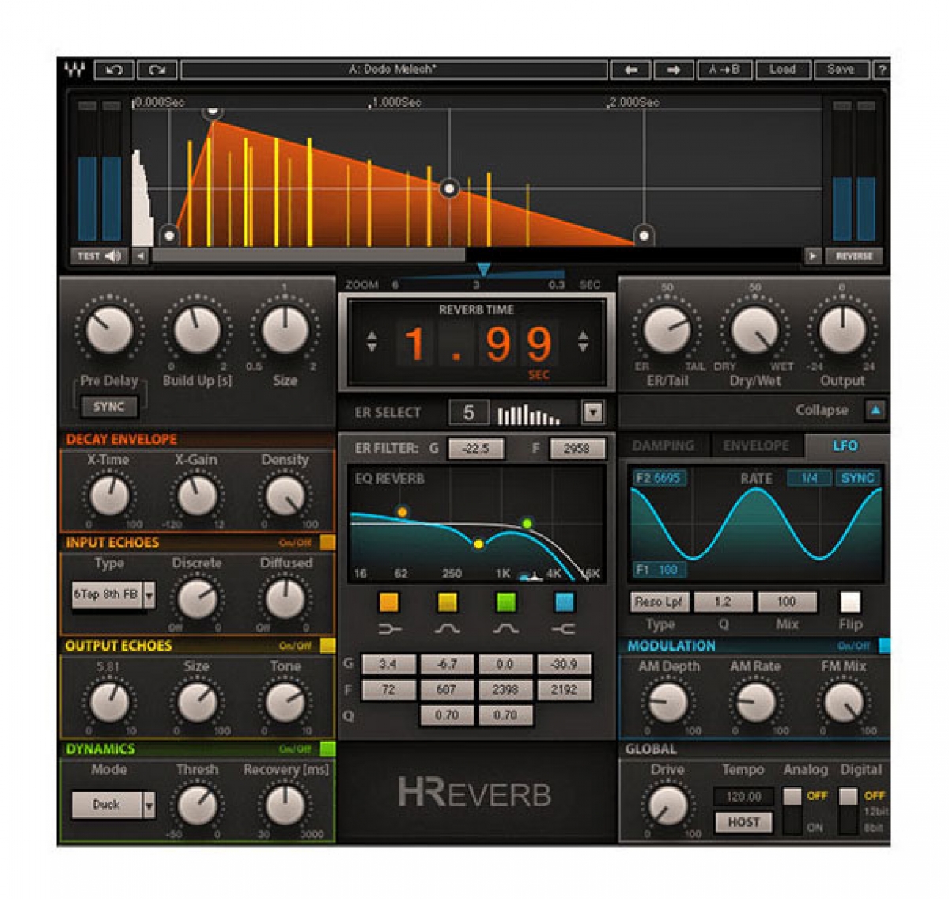Click the Pre Delay knob
The image size is (949, 899).
pos(109,329)
